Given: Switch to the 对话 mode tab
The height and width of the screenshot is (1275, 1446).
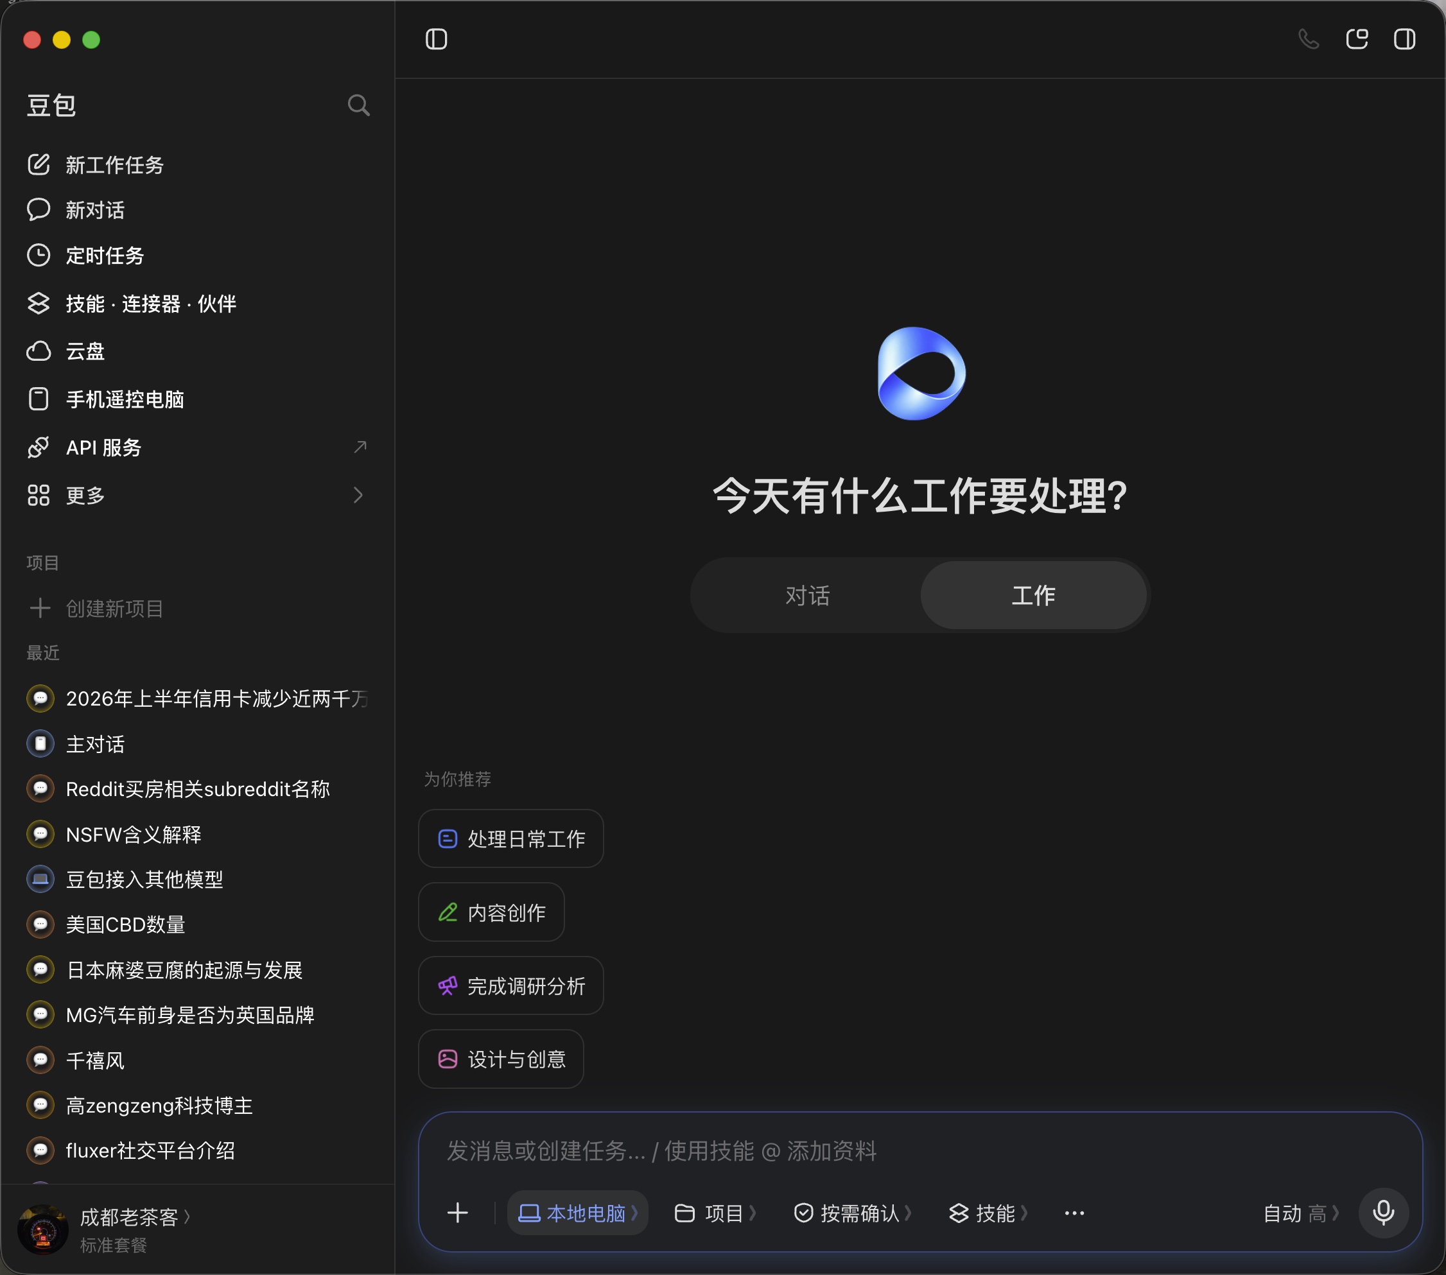Looking at the screenshot, I should 807,595.
